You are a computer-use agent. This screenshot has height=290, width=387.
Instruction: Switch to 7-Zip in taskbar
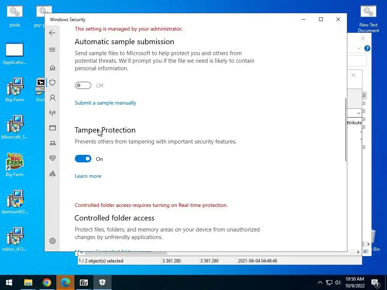click(84, 282)
